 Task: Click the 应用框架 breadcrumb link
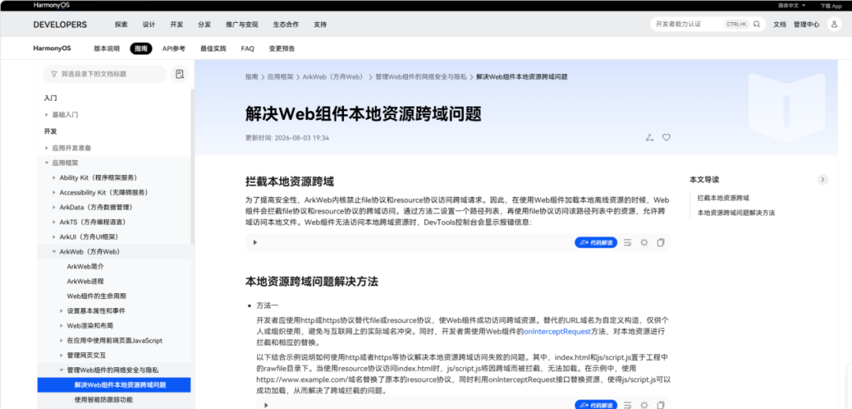pos(280,77)
